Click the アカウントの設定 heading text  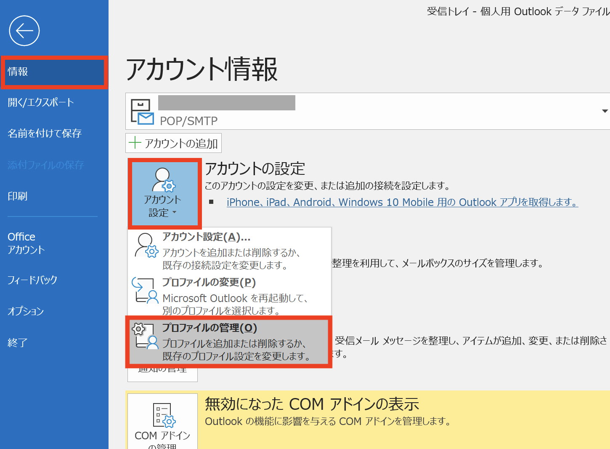click(x=255, y=169)
